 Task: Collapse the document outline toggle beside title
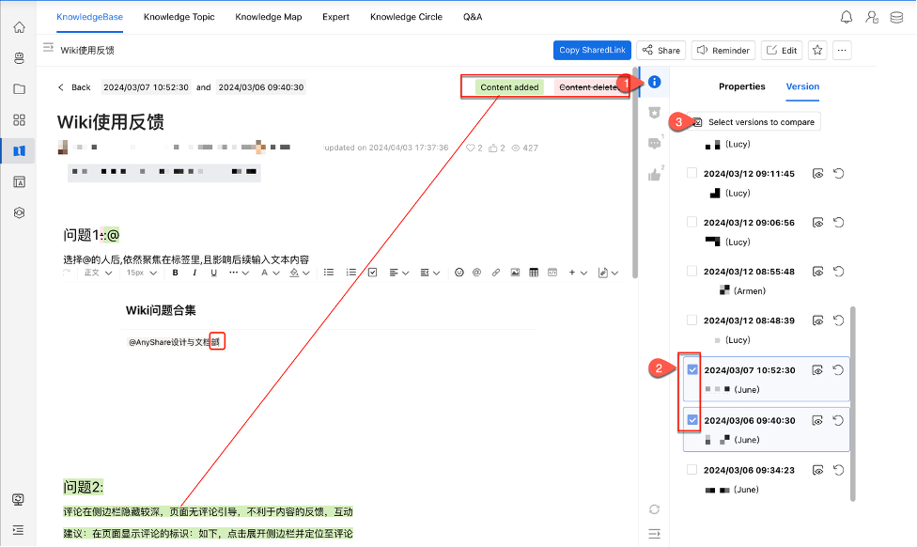tap(48, 47)
